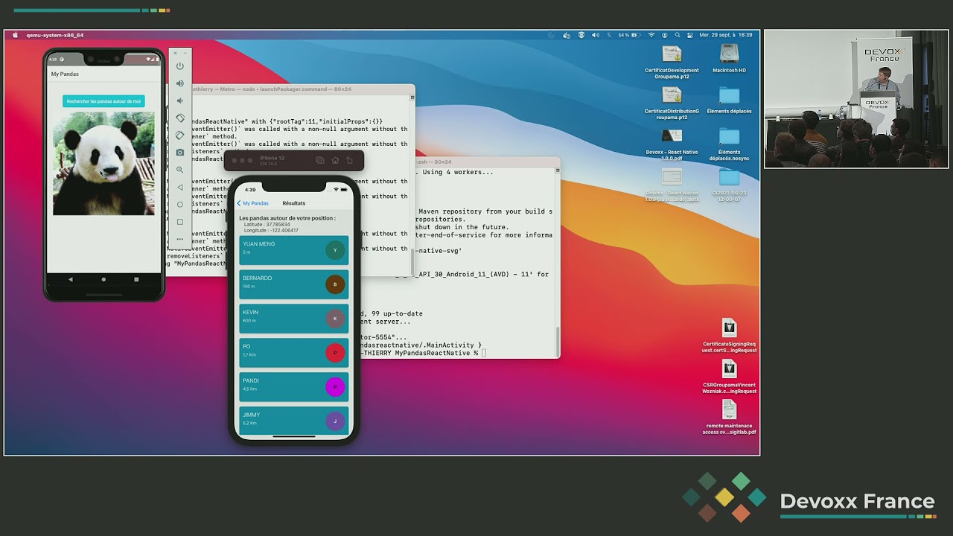This screenshot has width=953, height=536.
Task: Click the iPhone 12 simulator rotate icon
Action: [349, 160]
